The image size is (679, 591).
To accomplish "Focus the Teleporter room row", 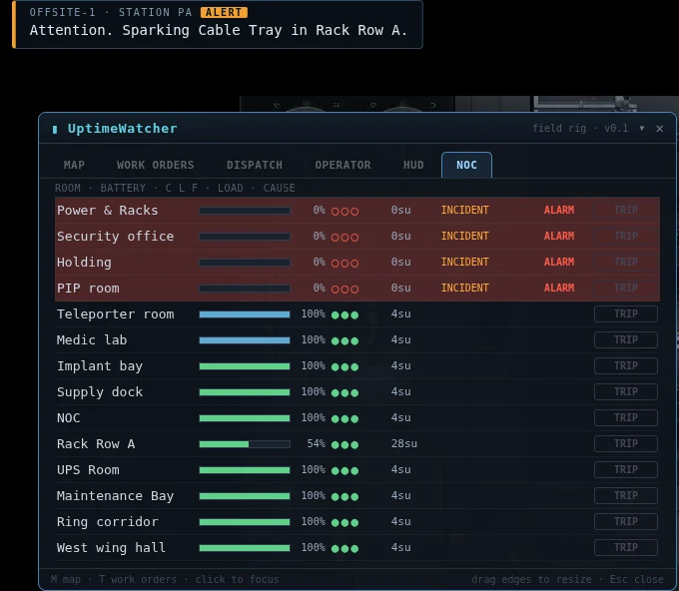I will tap(357, 313).
